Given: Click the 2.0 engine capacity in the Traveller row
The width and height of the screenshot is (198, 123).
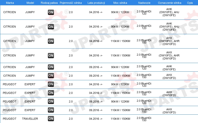Looking at the screenshot, I should pyautogui.click(x=71, y=119).
